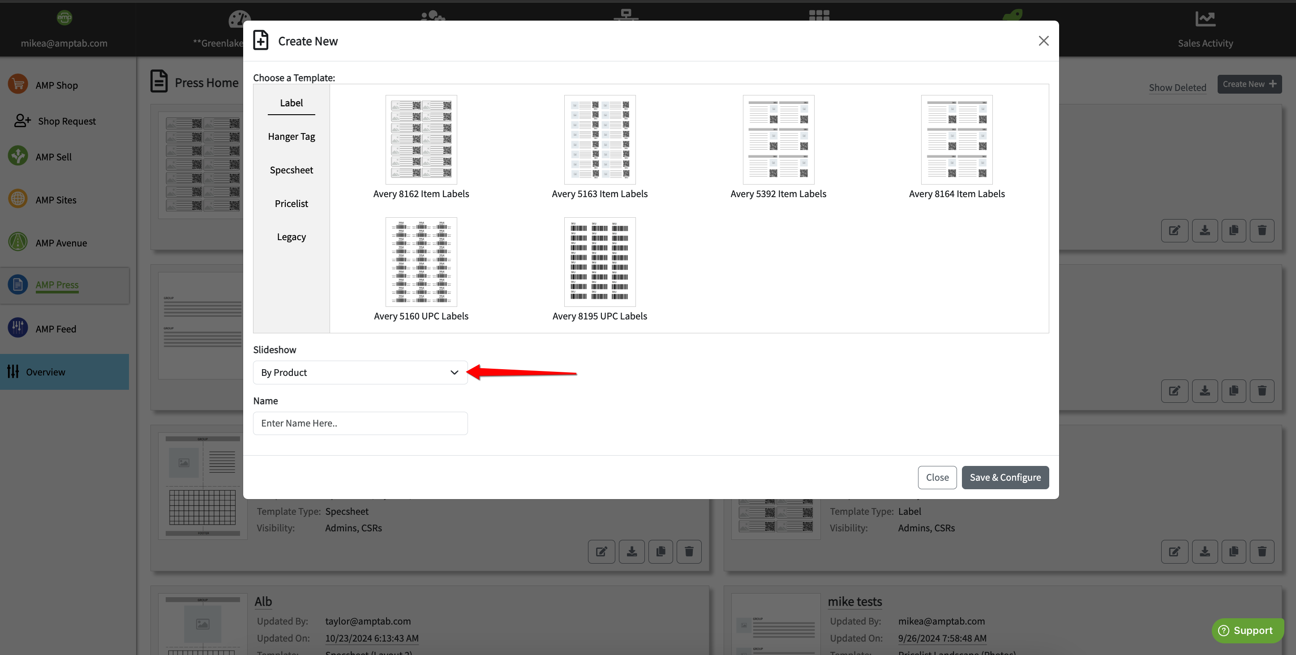Click the AMP Sites globe icon
Image resolution: width=1296 pixels, height=655 pixels.
tap(18, 199)
